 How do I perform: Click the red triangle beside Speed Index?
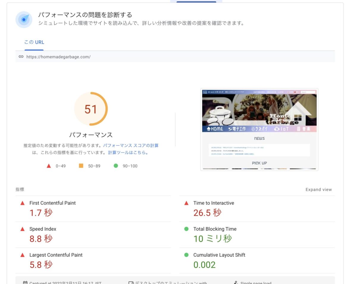pyautogui.click(x=22, y=229)
